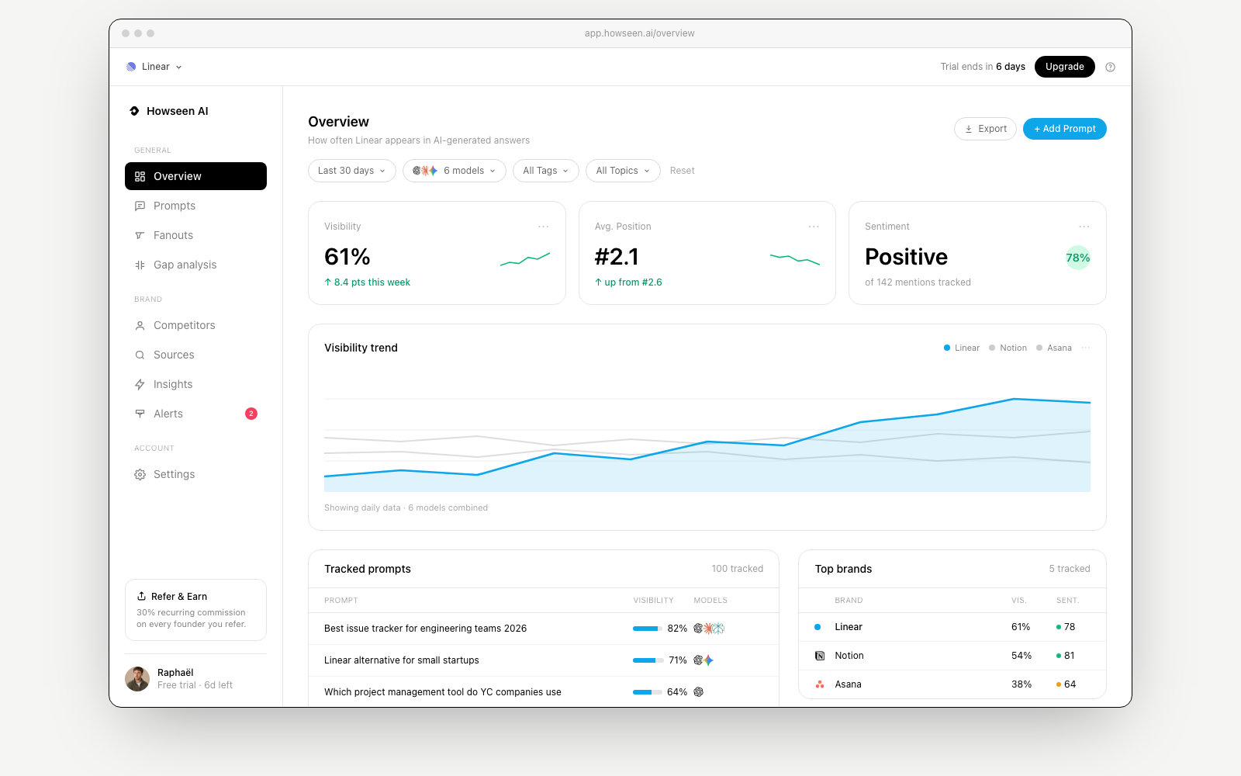Click the Howseen AI logo icon

(x=134, y=111)
